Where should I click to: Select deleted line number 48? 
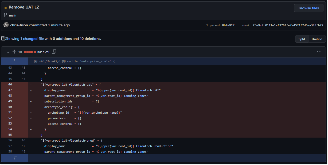[x=10, y=96]
